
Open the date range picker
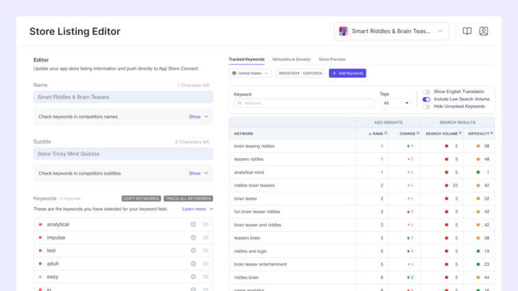coord(300,73)
